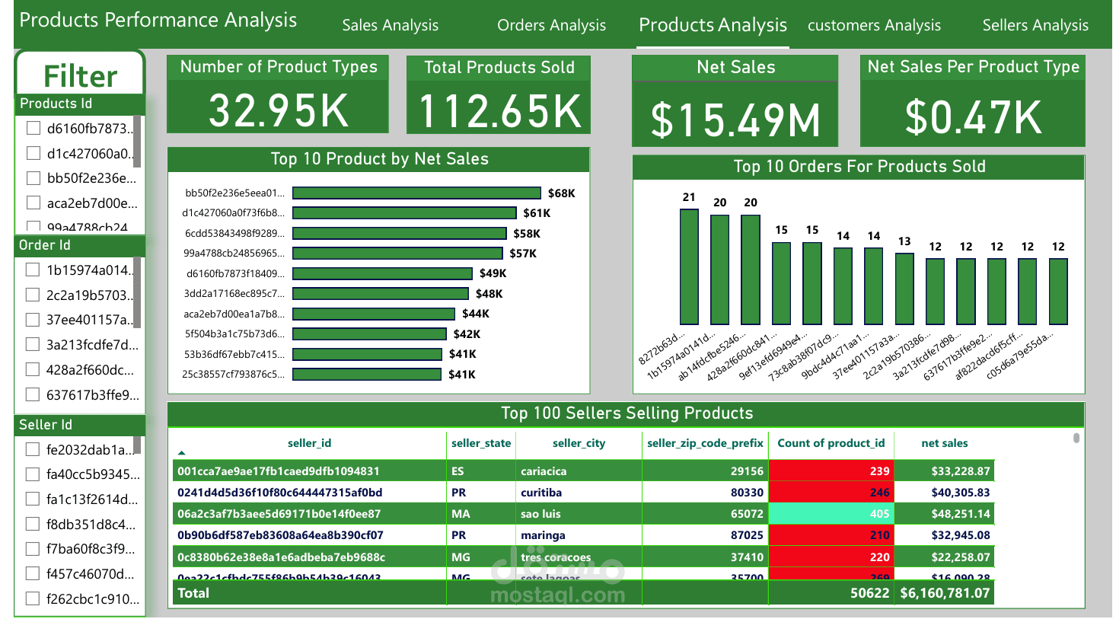Select order id 2c2a19b5703 checkbox
The width and height of the screenshot is (1116, 619).
tap(33, 295)
